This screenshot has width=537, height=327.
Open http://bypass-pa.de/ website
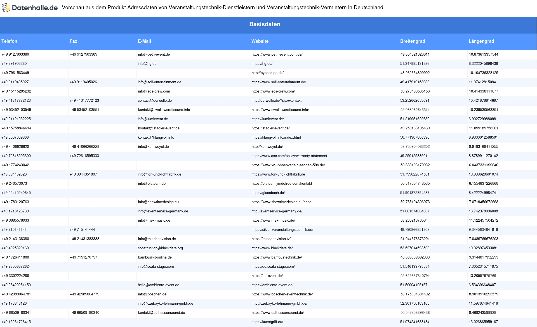point(267,73)
